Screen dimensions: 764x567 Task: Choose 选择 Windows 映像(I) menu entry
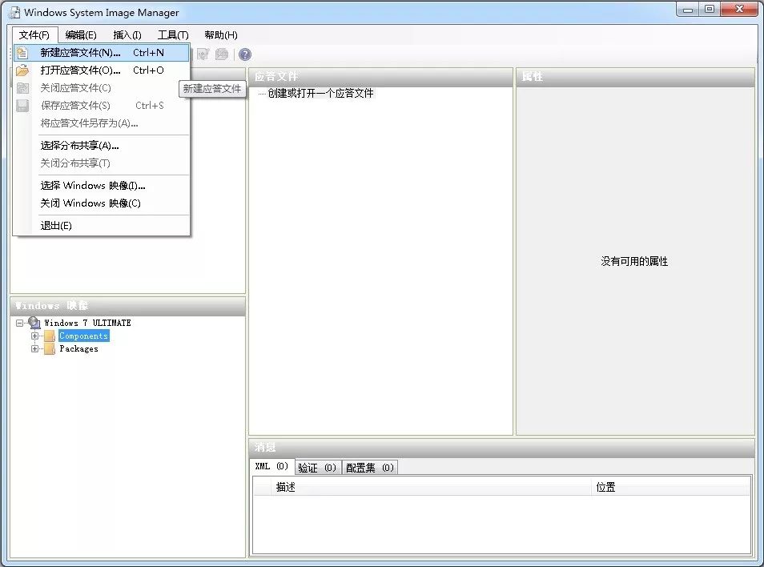(102, 186)
